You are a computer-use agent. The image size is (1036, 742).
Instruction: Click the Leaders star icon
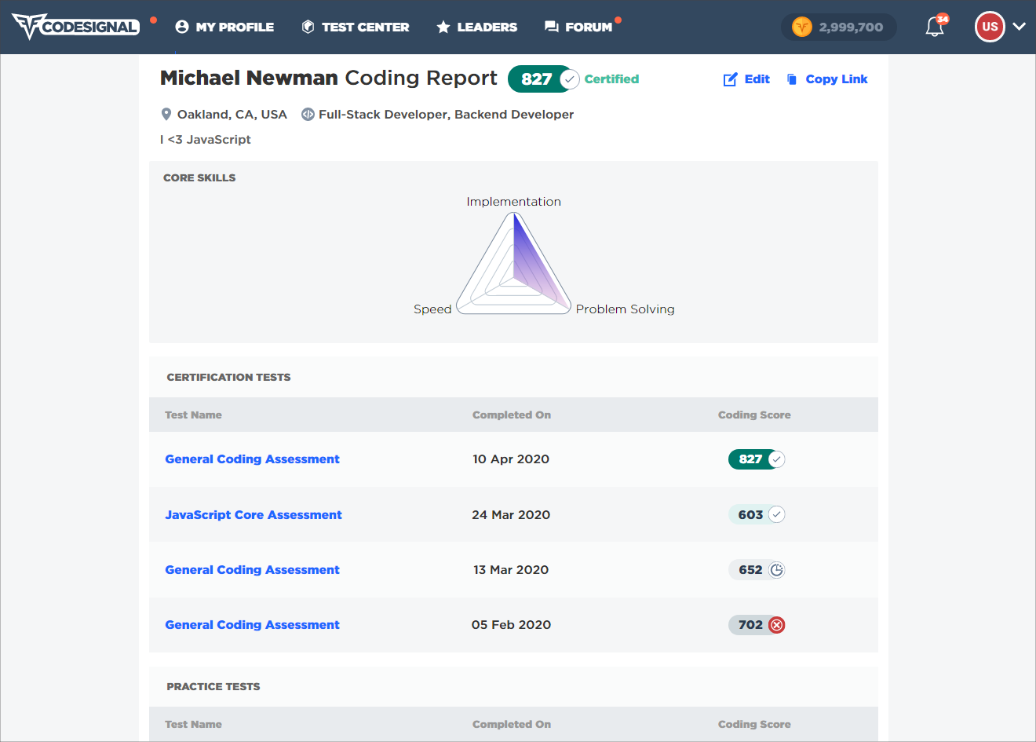pyautogui.click(x=443, y=27)
